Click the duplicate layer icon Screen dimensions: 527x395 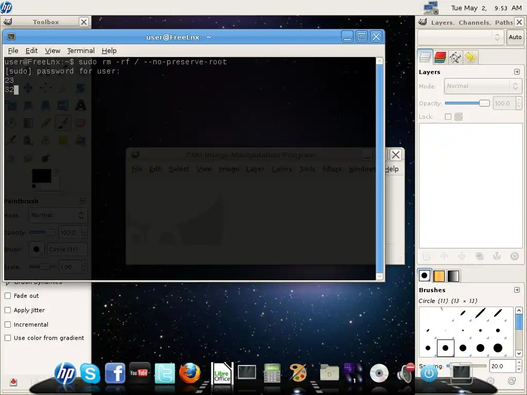point(479,256)
